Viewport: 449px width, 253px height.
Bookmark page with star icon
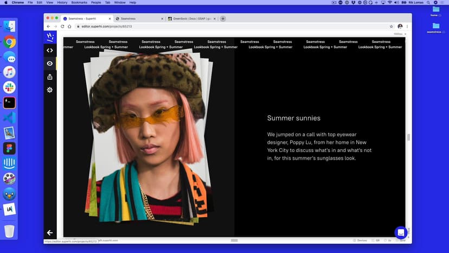(x=391, y=26)
